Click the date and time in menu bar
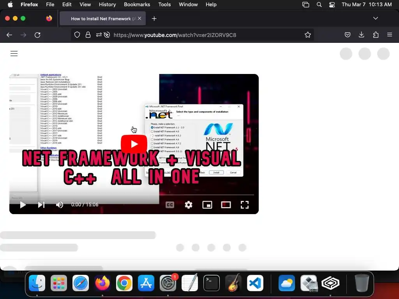Image resolution: width=399 pixels, height=299 pixels. [x=367, y=4]
